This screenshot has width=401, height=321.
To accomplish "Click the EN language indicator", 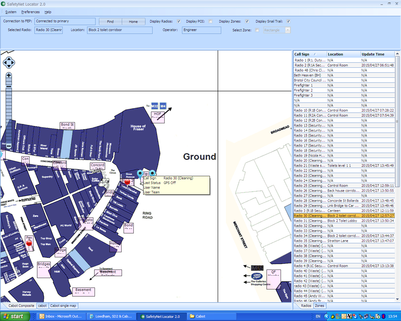I will tap(318, 316).
